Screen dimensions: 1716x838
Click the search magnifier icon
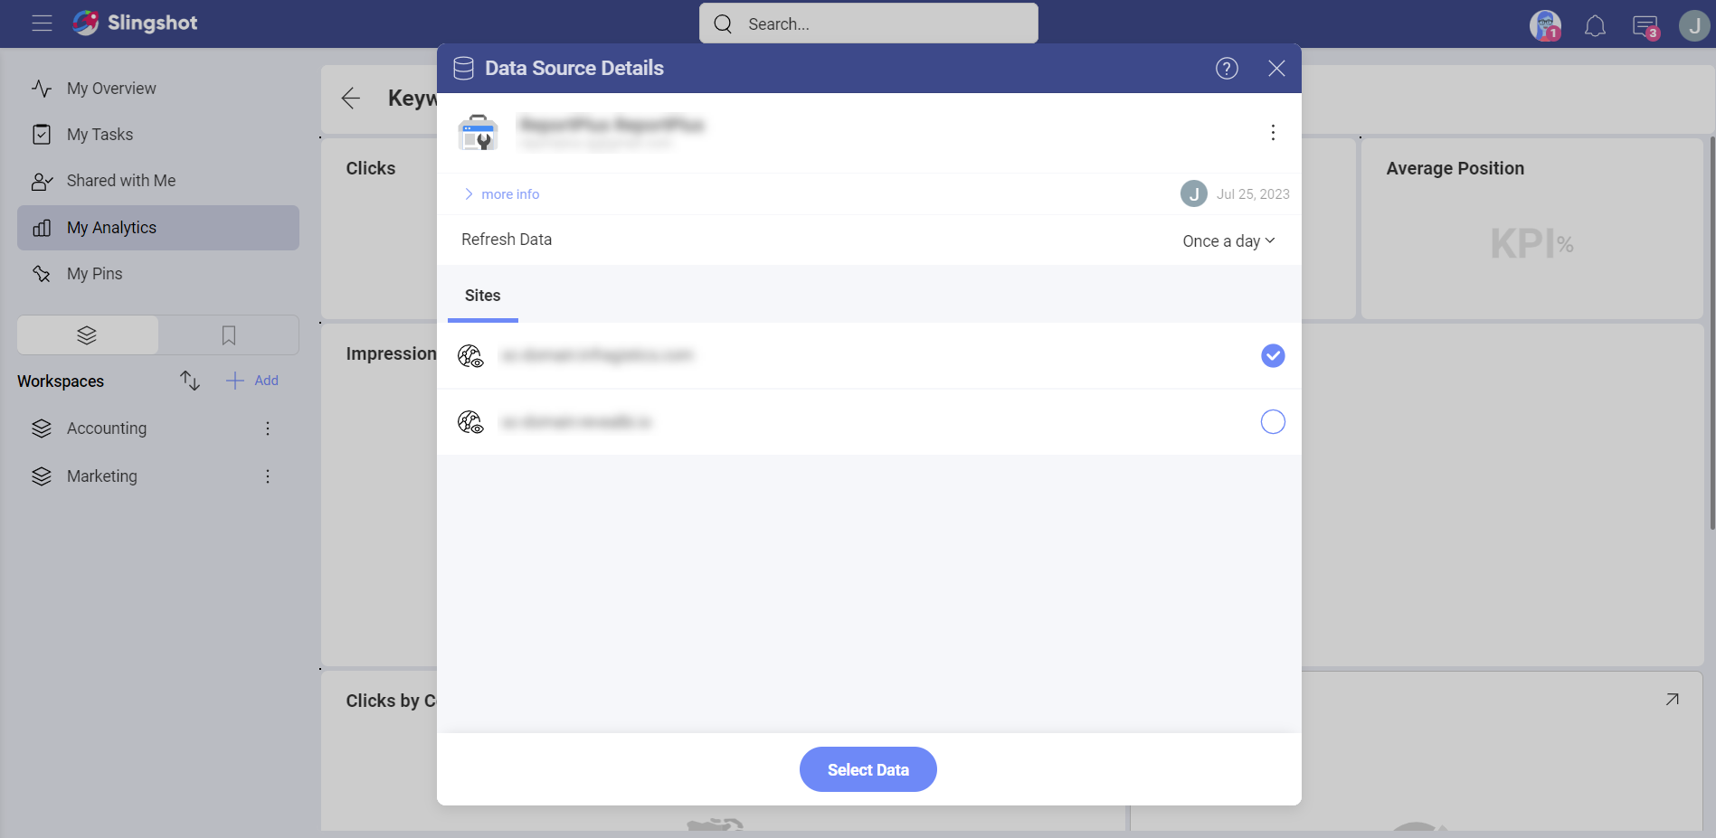tap(723, 24)
